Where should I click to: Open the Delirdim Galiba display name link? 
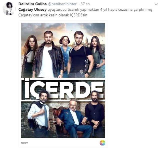tap(32, 4)
